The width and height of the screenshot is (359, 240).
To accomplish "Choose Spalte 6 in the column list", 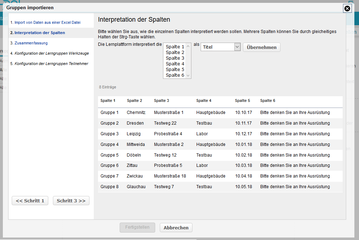I will [175, 75].
